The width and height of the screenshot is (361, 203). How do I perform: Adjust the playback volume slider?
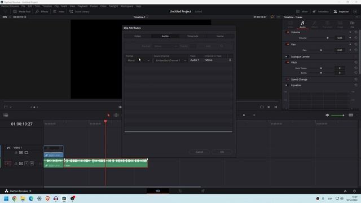point(337,115)
